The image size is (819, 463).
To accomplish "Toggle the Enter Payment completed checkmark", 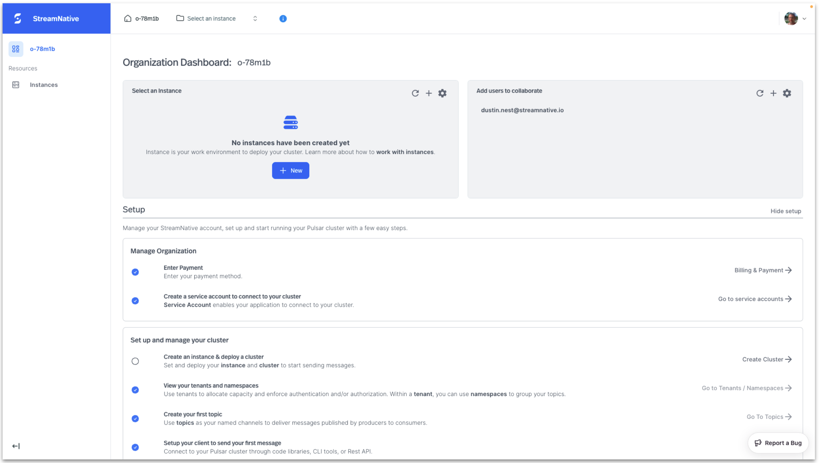I will (x=135, y=272).
